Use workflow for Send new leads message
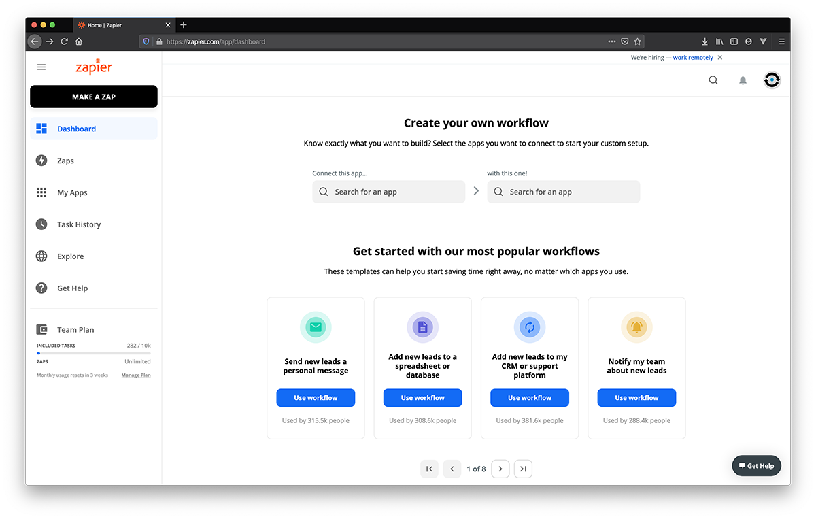The width and height of the screenshot is (816, 519). point(316,398)
